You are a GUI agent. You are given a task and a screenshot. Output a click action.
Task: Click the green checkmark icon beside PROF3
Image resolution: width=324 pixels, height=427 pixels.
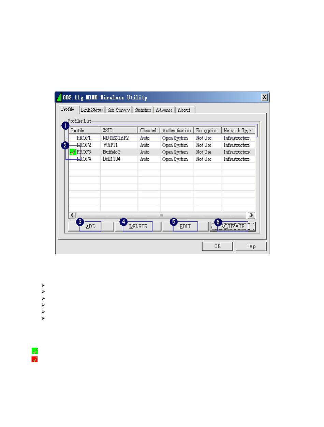tap(73, 152)
